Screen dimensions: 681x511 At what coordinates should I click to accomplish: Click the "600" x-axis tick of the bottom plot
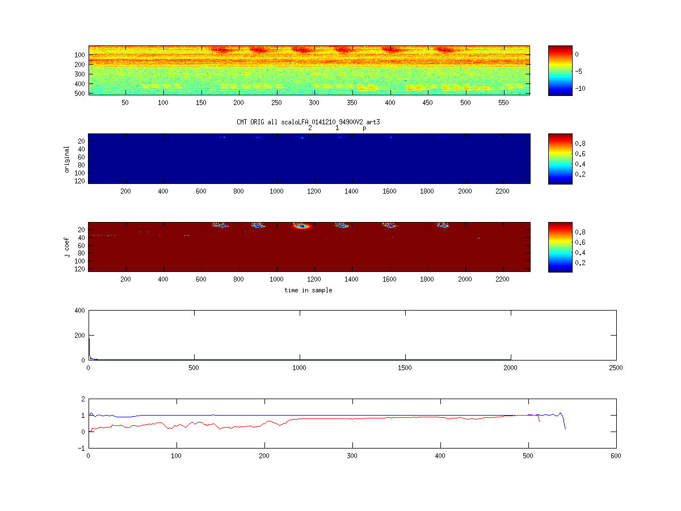pyautogui.click(x=616, y=455)
